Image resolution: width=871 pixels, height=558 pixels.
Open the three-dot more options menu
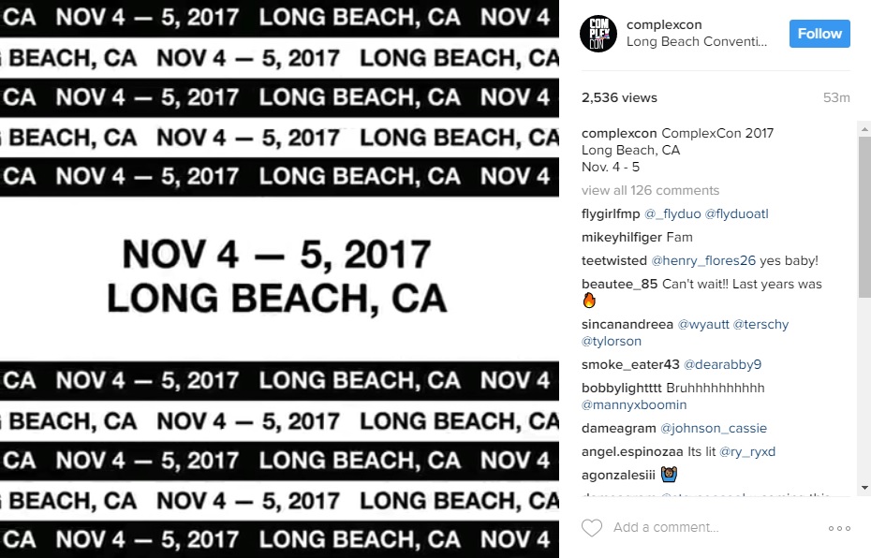(x=839, y=528)
